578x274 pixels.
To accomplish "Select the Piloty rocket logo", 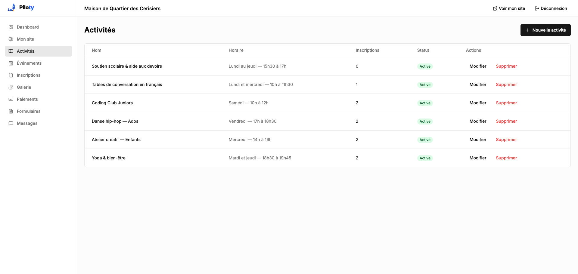I will point(12,7).
